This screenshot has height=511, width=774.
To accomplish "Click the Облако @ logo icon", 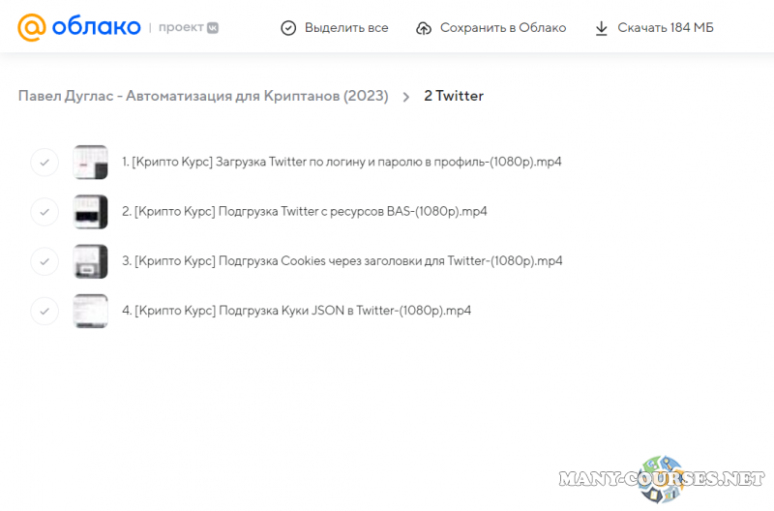I will pos(33,27).
